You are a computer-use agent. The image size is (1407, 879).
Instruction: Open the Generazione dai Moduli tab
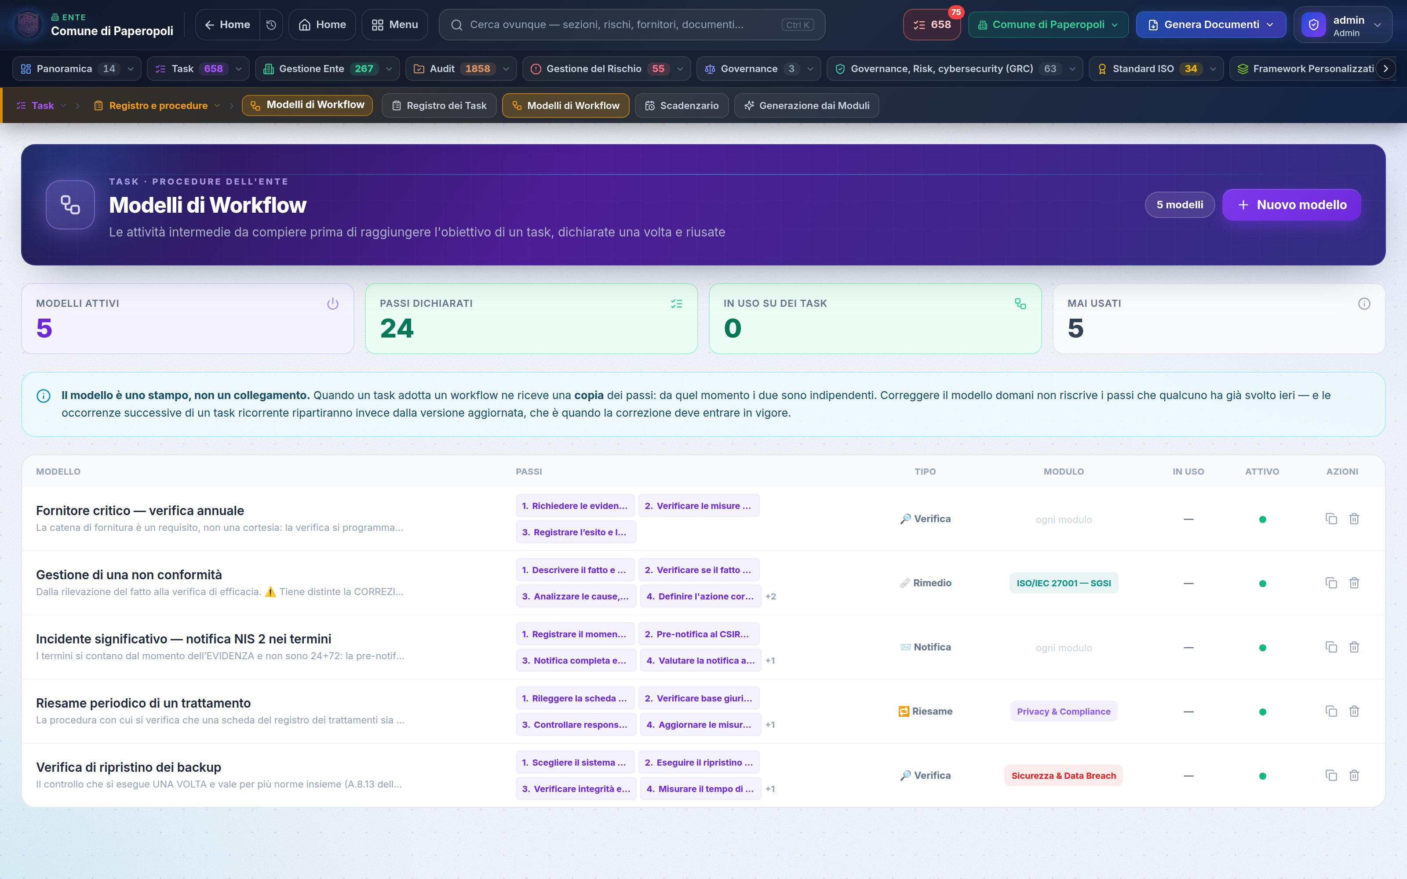(806, 105)
